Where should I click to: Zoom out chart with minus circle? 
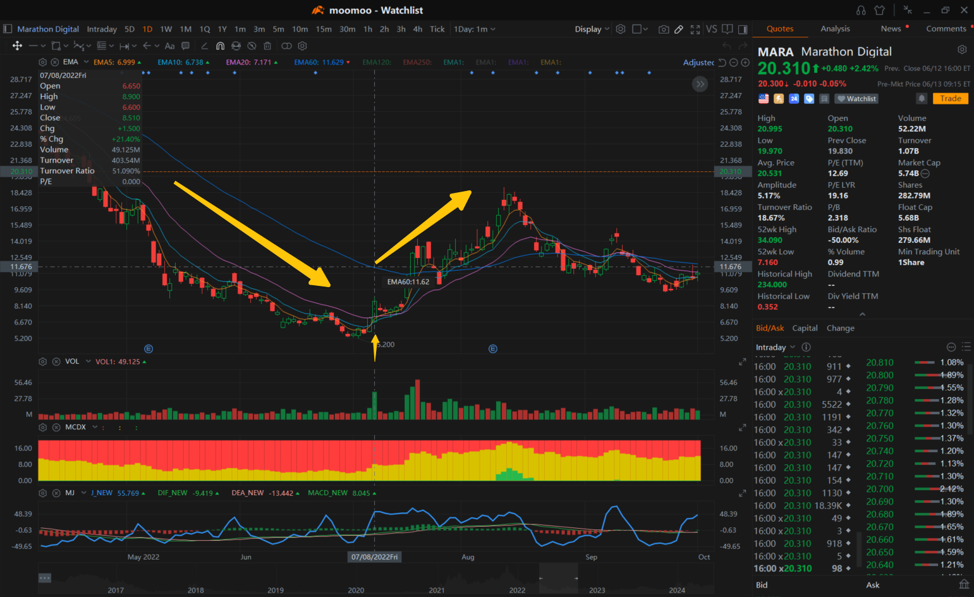click(x=734, y=63)
